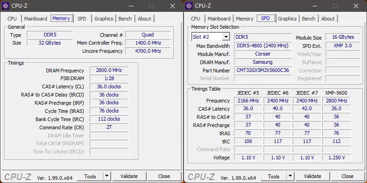Click the DDR5-4800 (2400 MHz) Max Bandwidth field
The height and width of the screenshot is (183, 367).
click(x=263, y=46)
